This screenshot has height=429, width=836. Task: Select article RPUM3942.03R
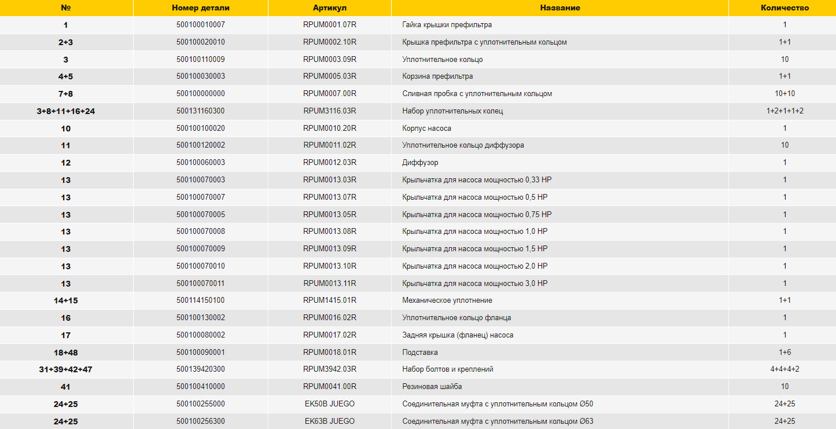(330, 369)
